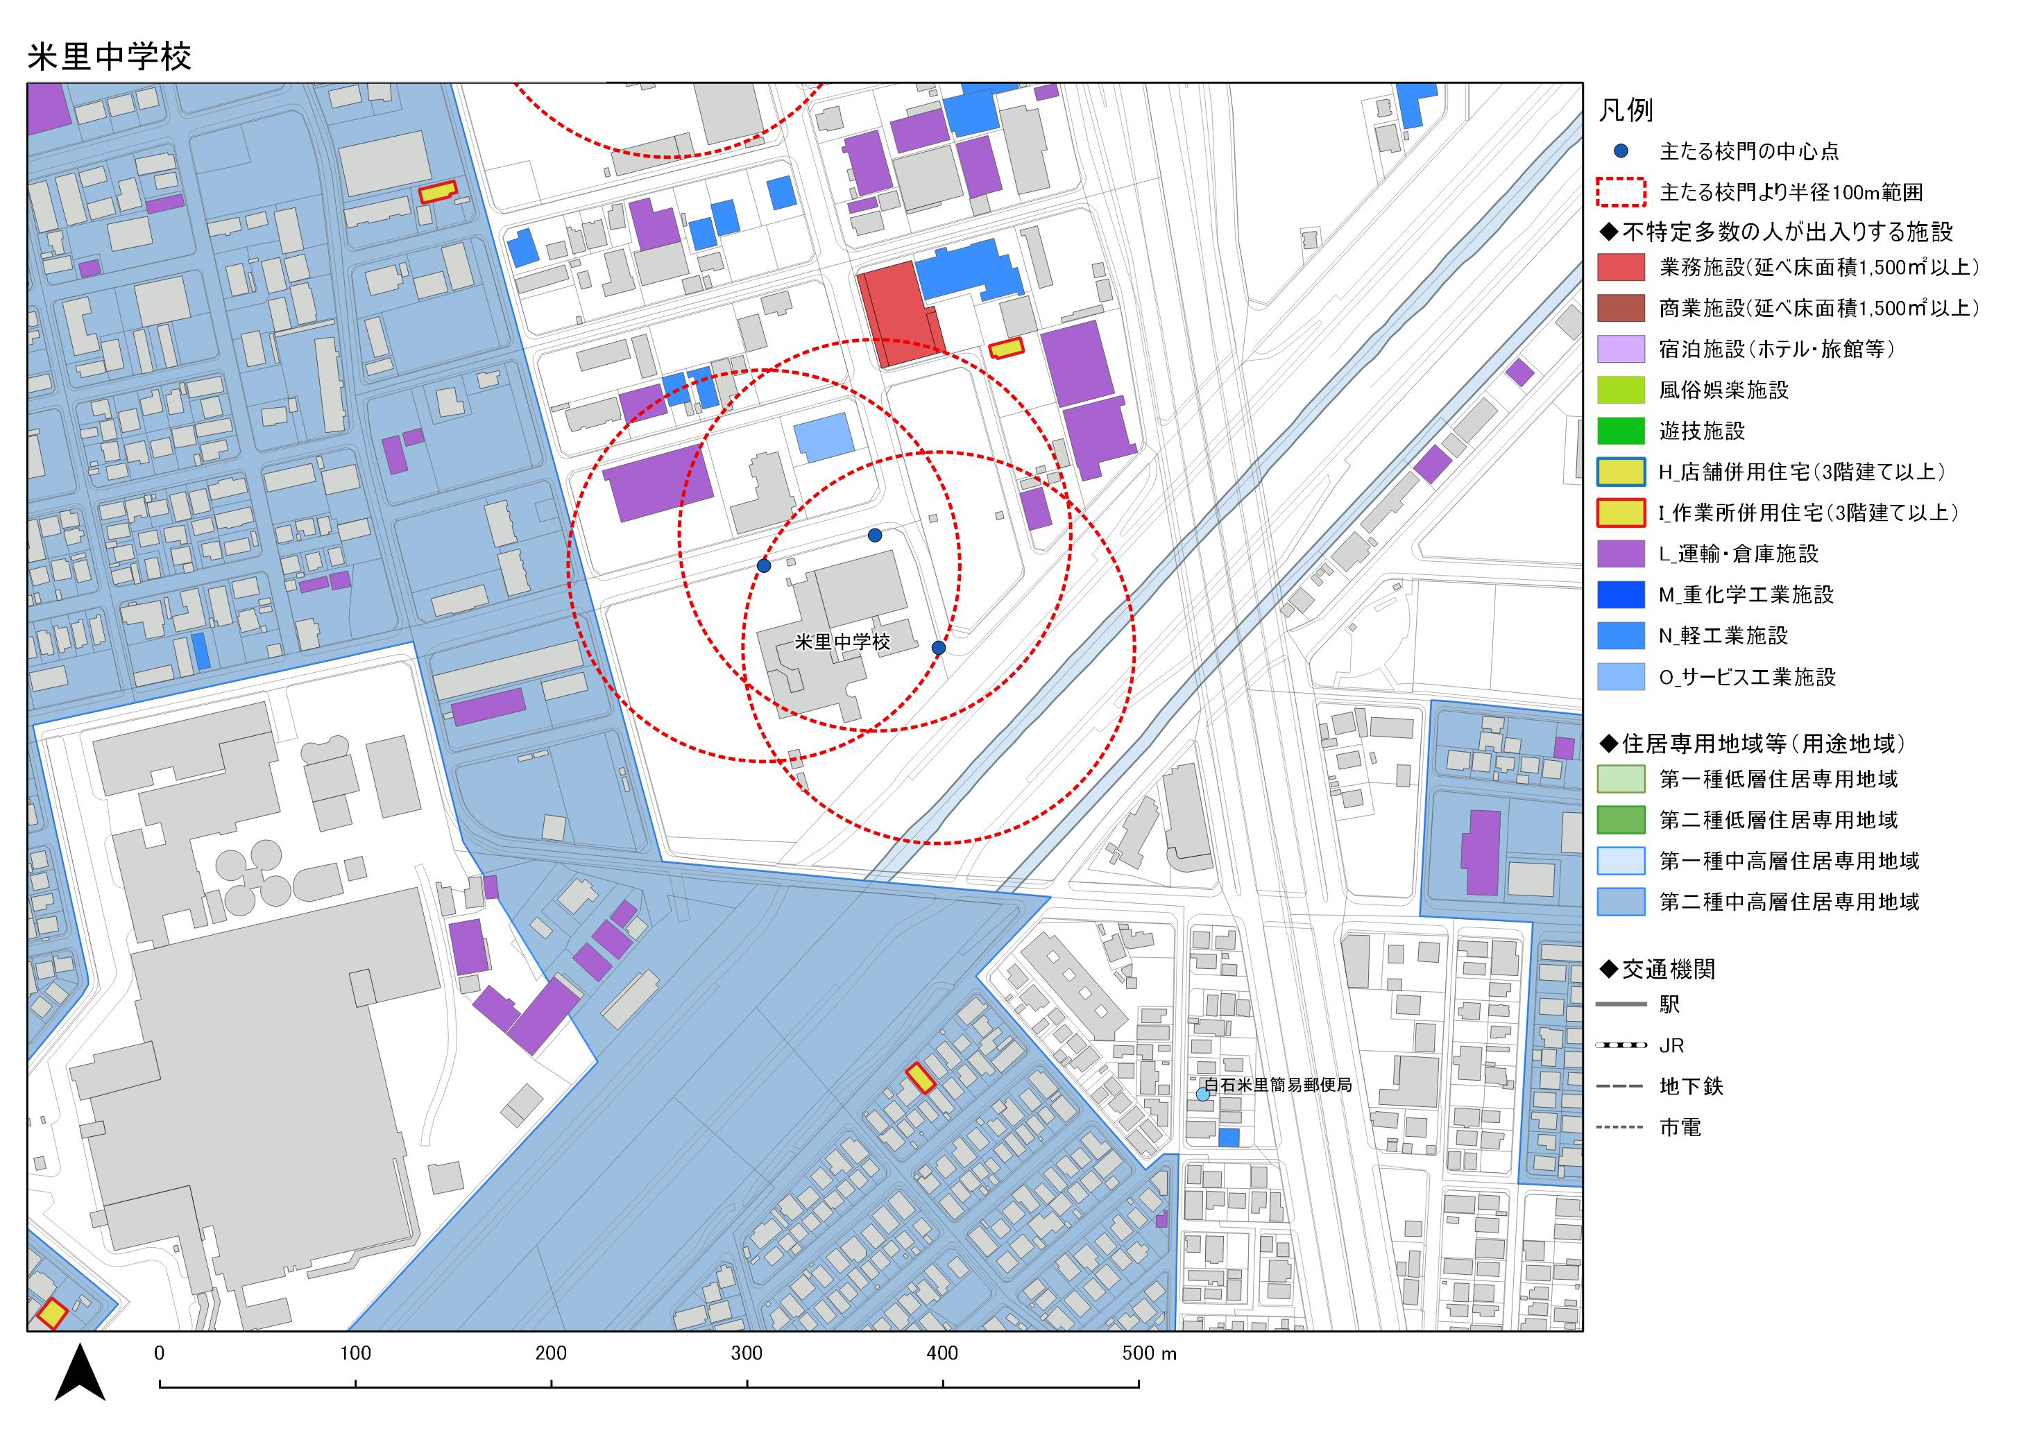This screenshot has height=1433, width=2028.
Task: Click the JR railway line symbol in legend
Action: 1621,1045
